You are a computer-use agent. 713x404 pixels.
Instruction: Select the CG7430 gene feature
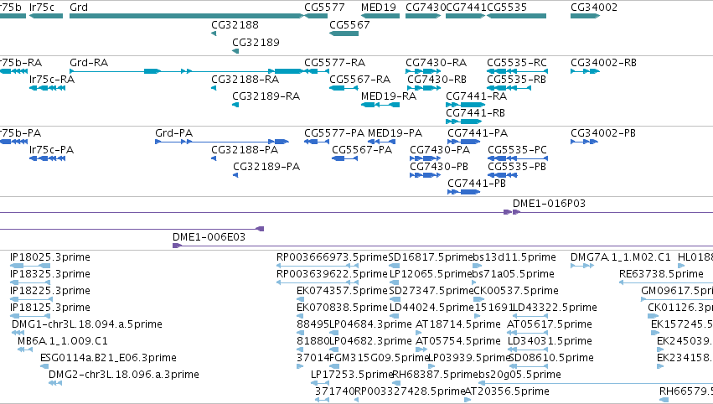[423, 16]
